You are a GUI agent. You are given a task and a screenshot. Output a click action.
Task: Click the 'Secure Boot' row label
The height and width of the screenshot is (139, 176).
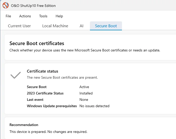(x=37, y=87)
